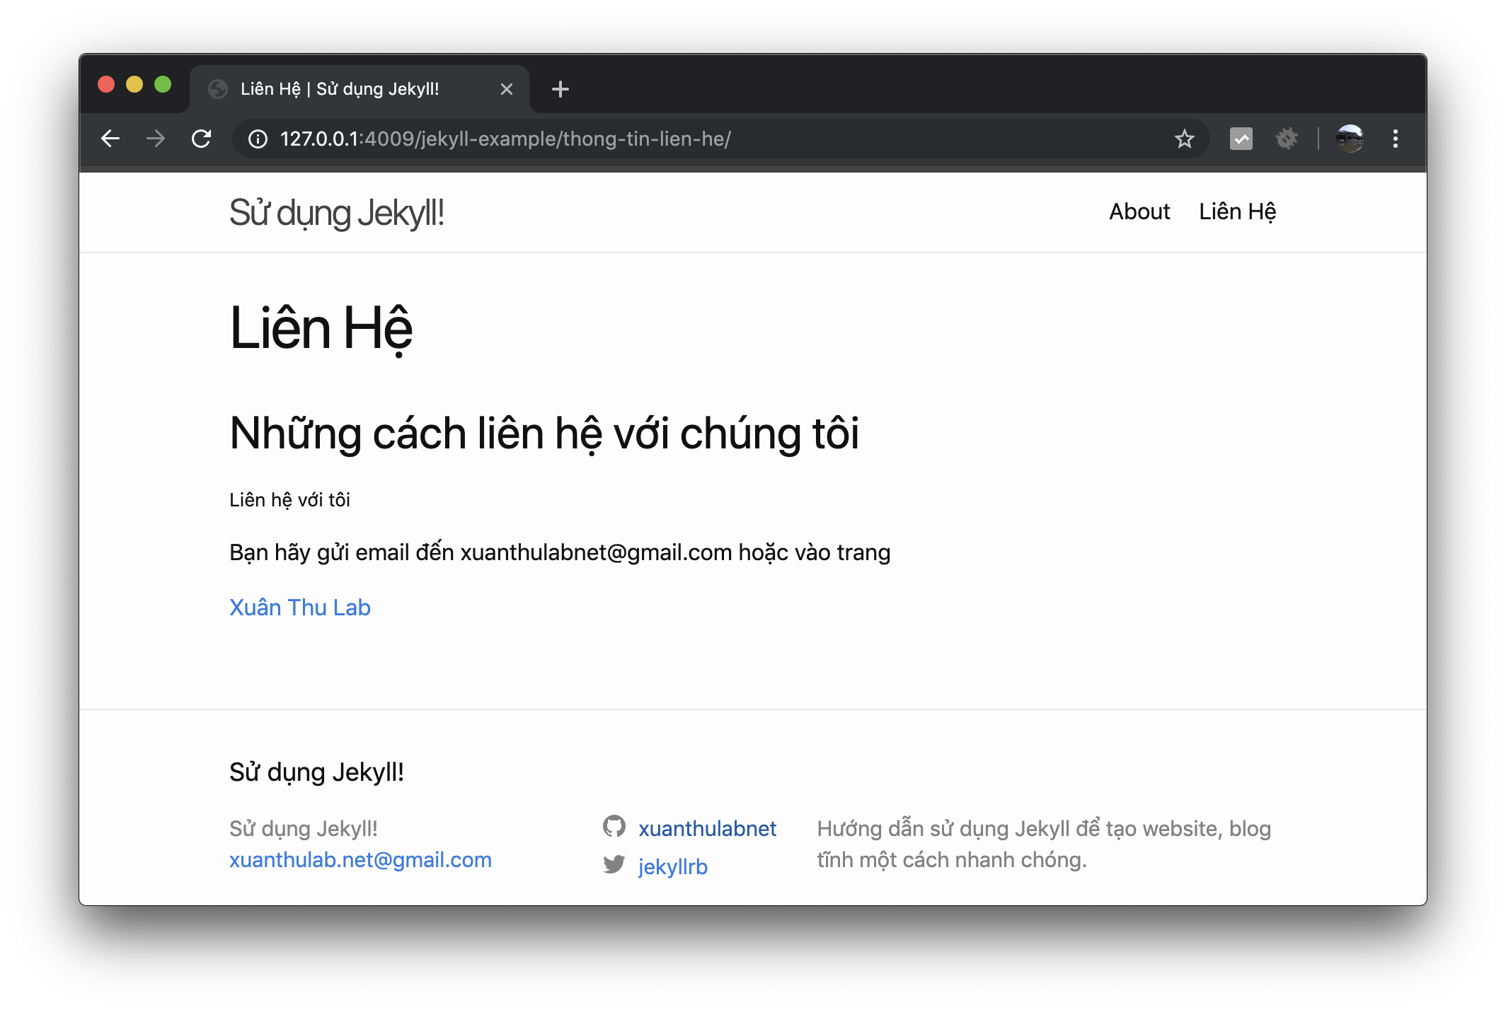Open the xuanthulabnet GitHub link
This screenshot has height=1010, width=1506.
click(x=706, y=828)
